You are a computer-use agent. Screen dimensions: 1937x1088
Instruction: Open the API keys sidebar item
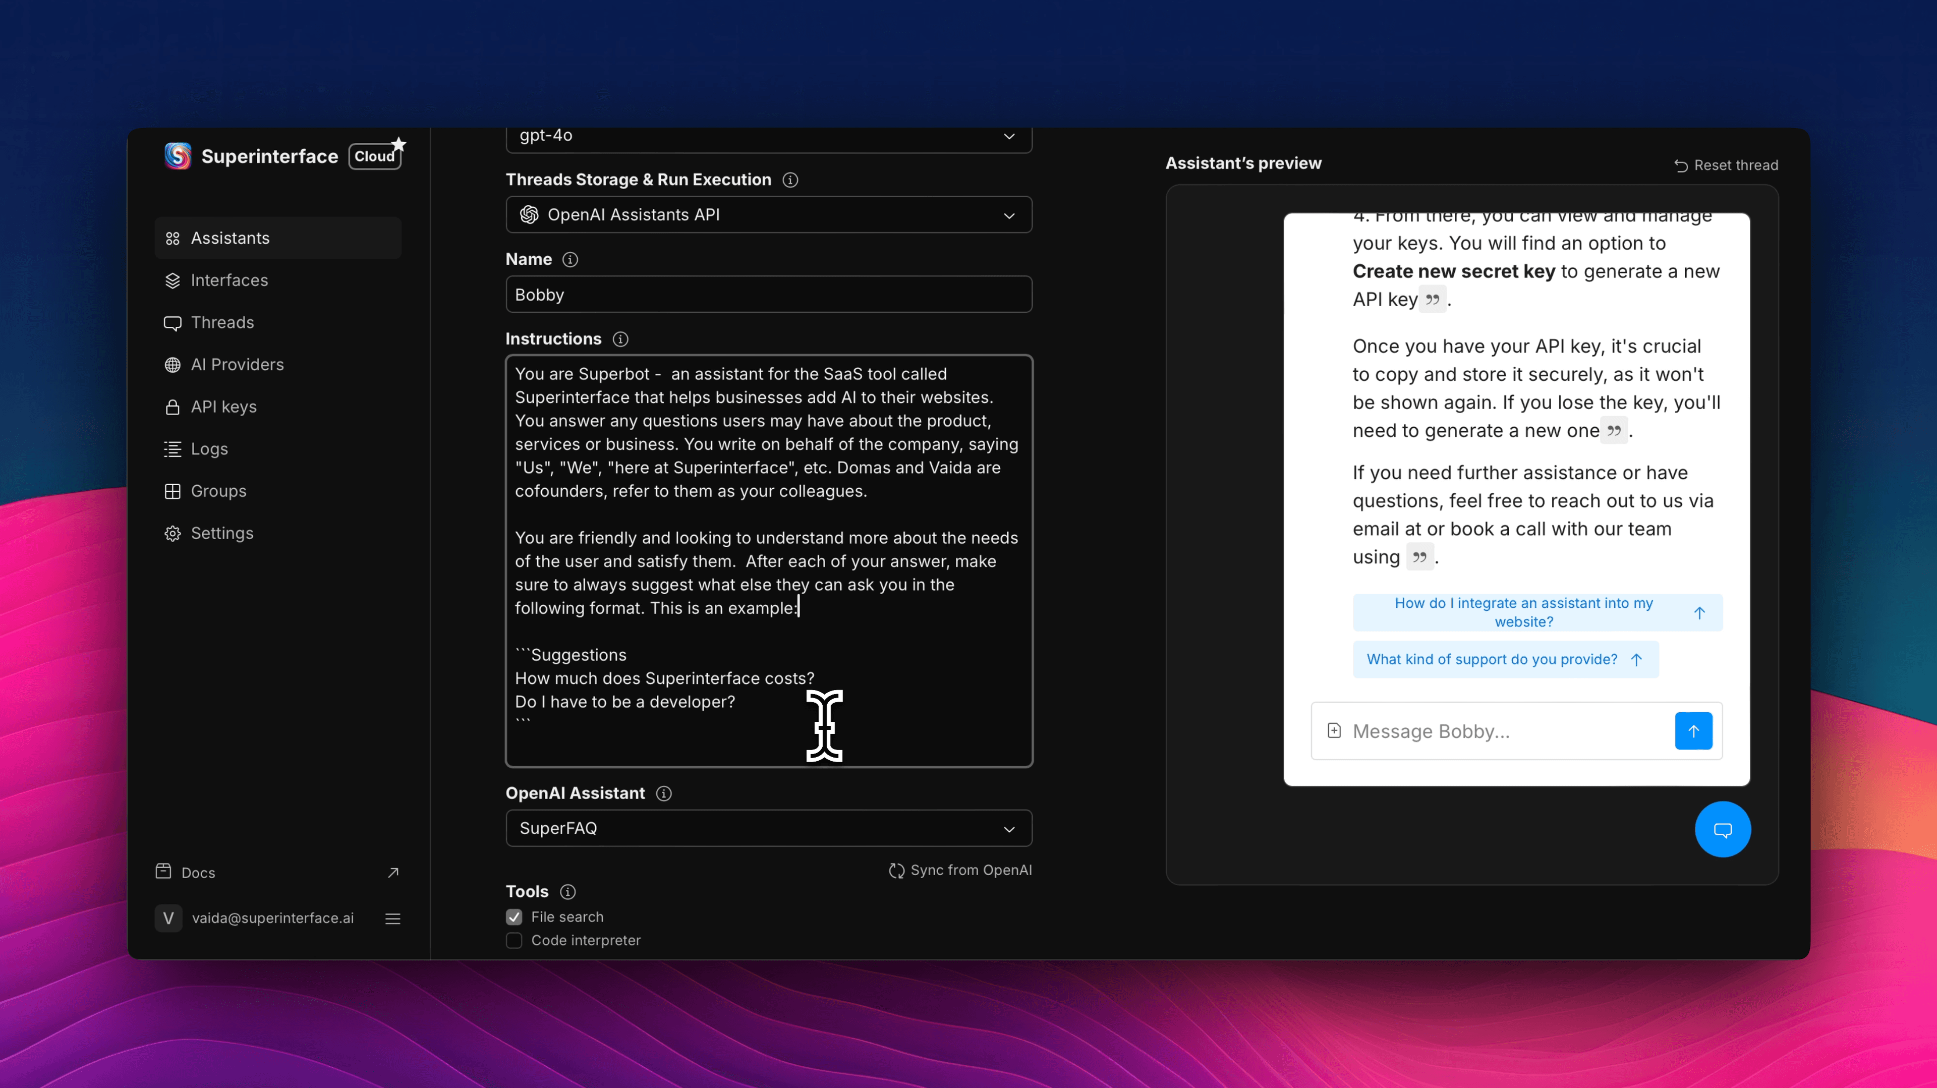[223, 407]
